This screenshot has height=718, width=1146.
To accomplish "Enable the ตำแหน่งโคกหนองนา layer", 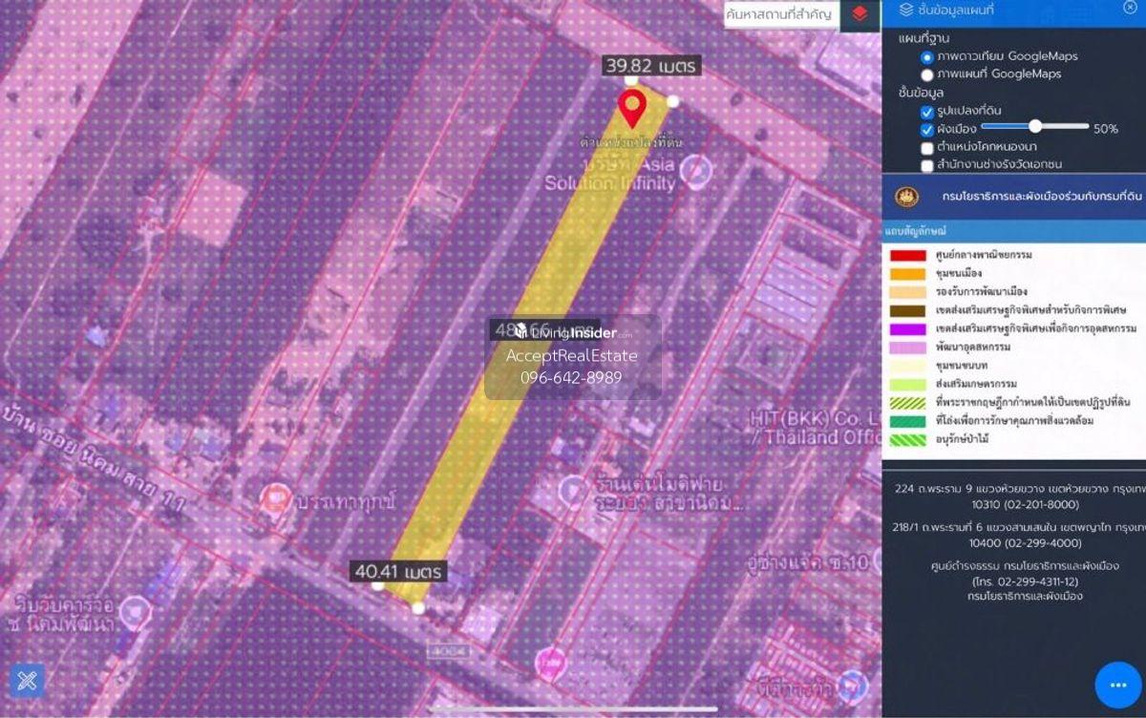I will (x=926, y=148).
